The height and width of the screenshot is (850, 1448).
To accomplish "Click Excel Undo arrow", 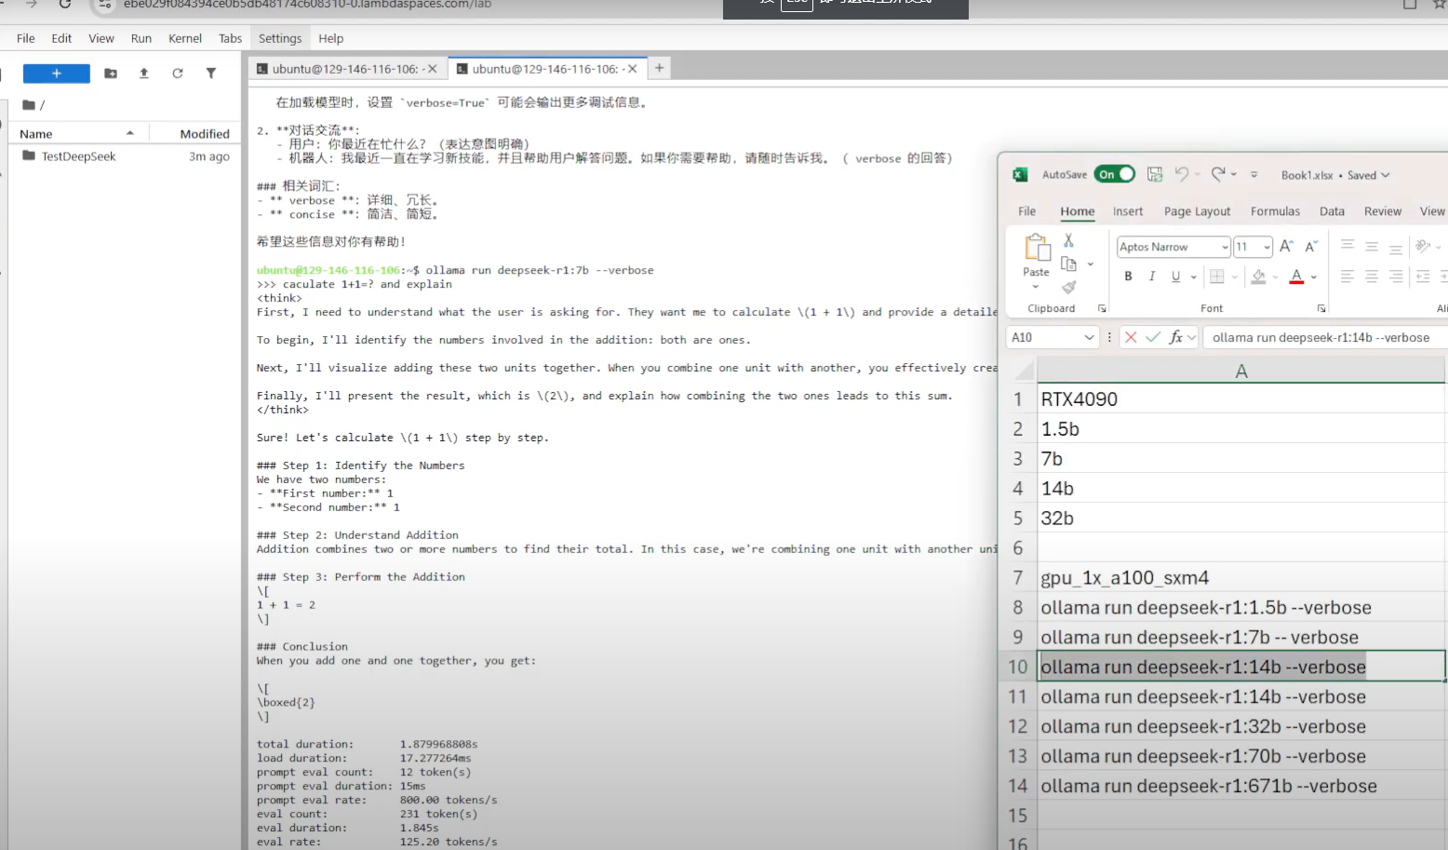I will (x=1182, y=173).
